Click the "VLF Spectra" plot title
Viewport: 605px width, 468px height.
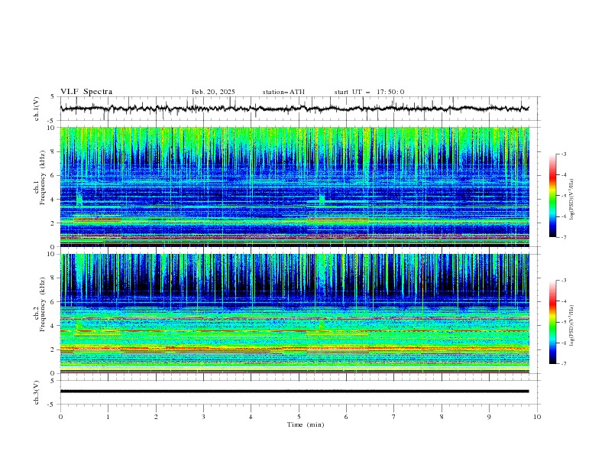(x=86, y=92)
